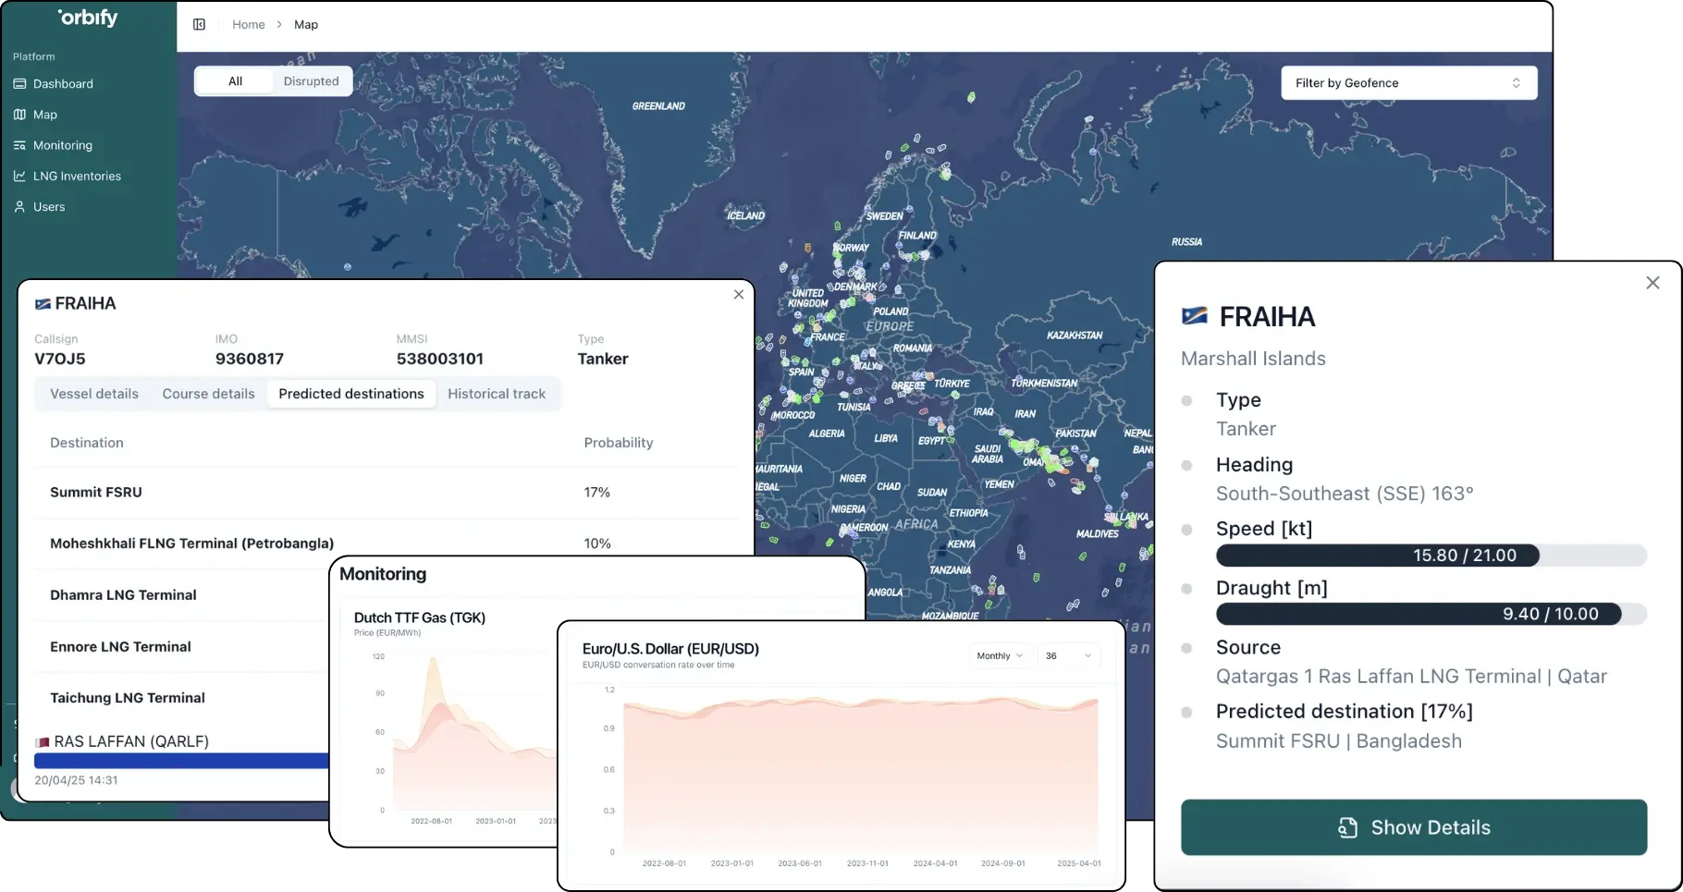Screen dimensions: 1683x892
Task: Click the Dashboard icon in sidebar
Action: coord(19,84)
